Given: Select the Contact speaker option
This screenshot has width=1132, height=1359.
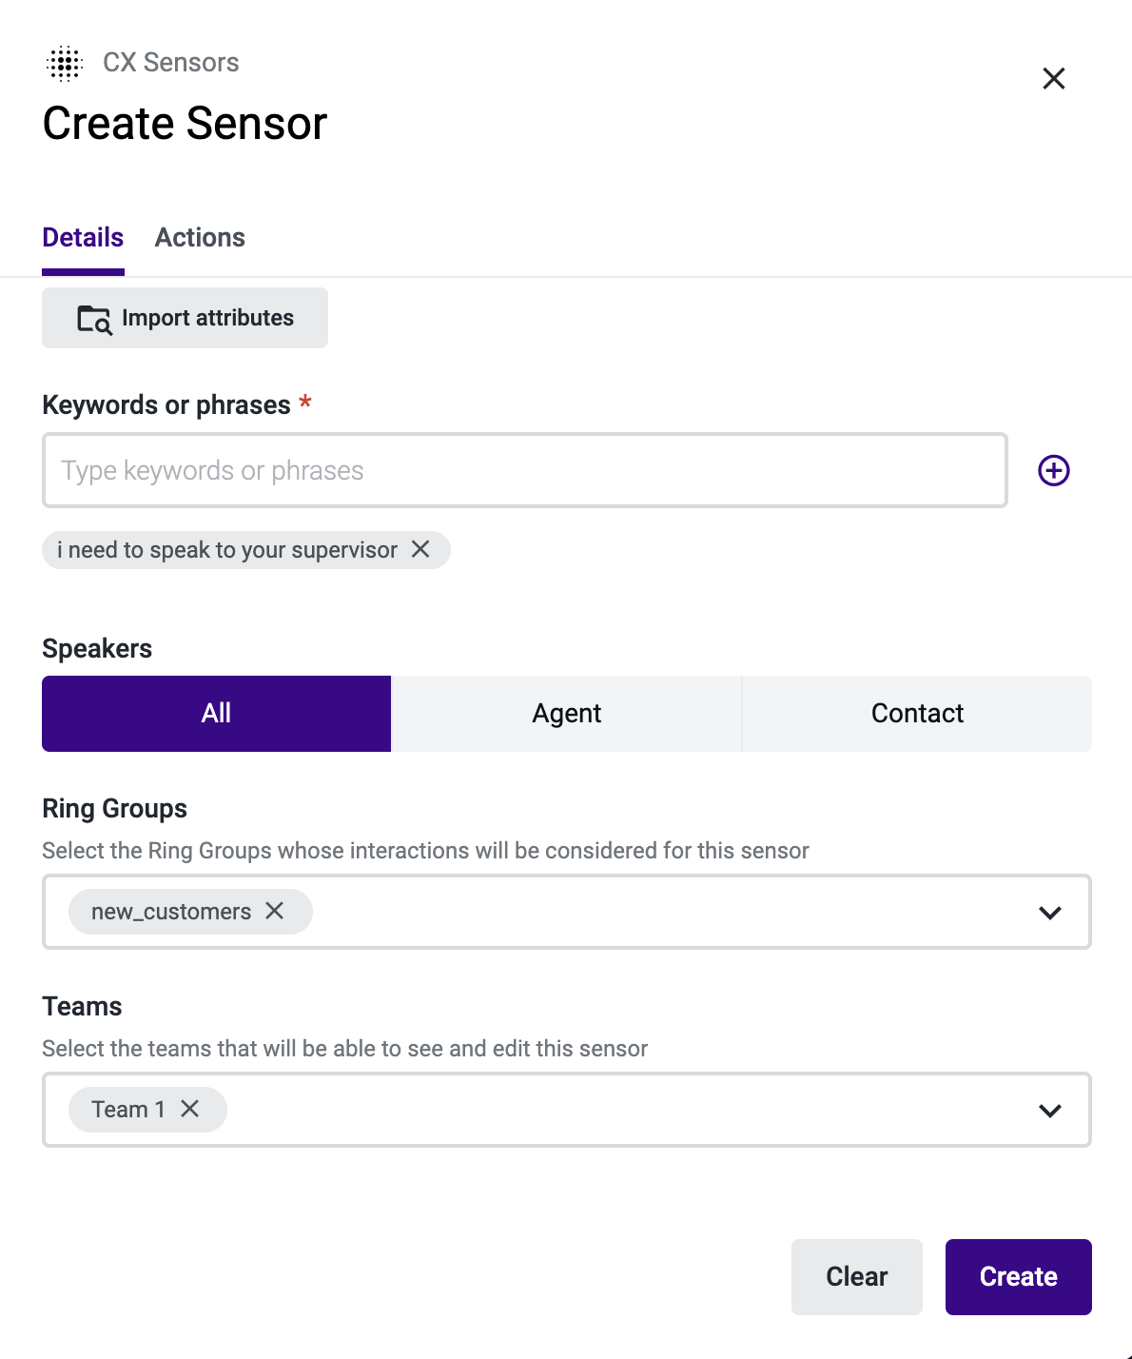Looking at the screenshot, I should (x=917, y=714).
